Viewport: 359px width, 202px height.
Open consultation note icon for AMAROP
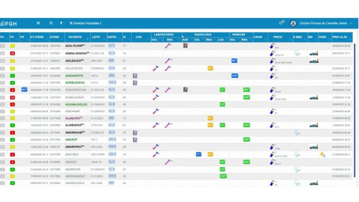pos(135,140)
